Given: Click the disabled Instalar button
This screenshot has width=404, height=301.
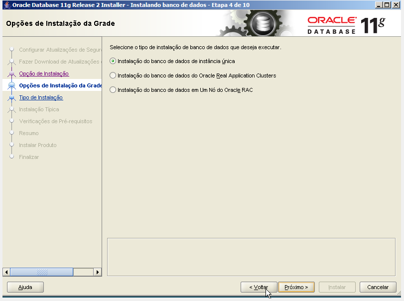Looking at the screenshot, I should click(x=337, y=287).
